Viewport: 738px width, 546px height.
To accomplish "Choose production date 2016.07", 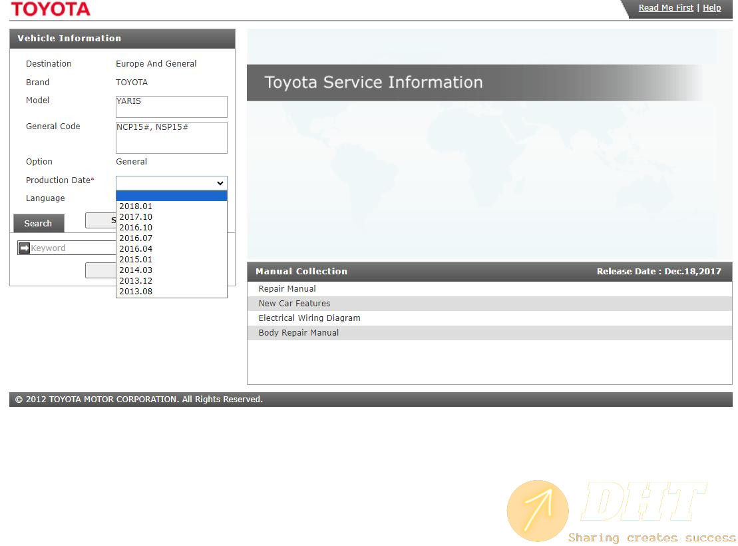I will [x=171, y=238].
